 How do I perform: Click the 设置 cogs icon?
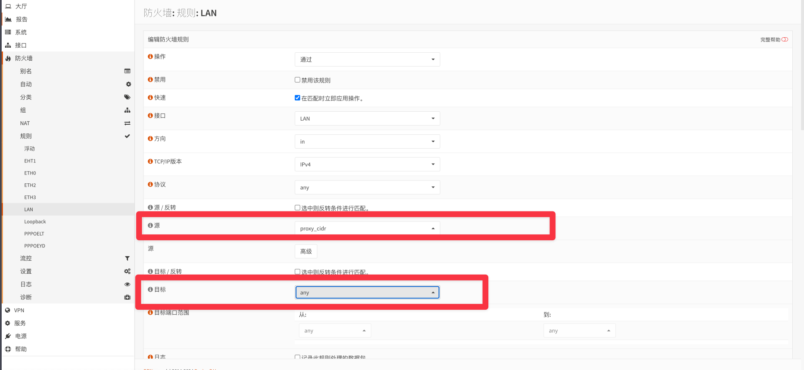tap(128, 271)
